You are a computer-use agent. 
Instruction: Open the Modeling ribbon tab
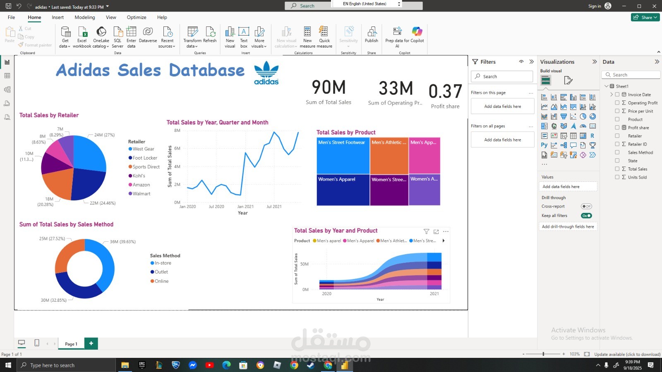pyautogui.click(x=85, y=17)
